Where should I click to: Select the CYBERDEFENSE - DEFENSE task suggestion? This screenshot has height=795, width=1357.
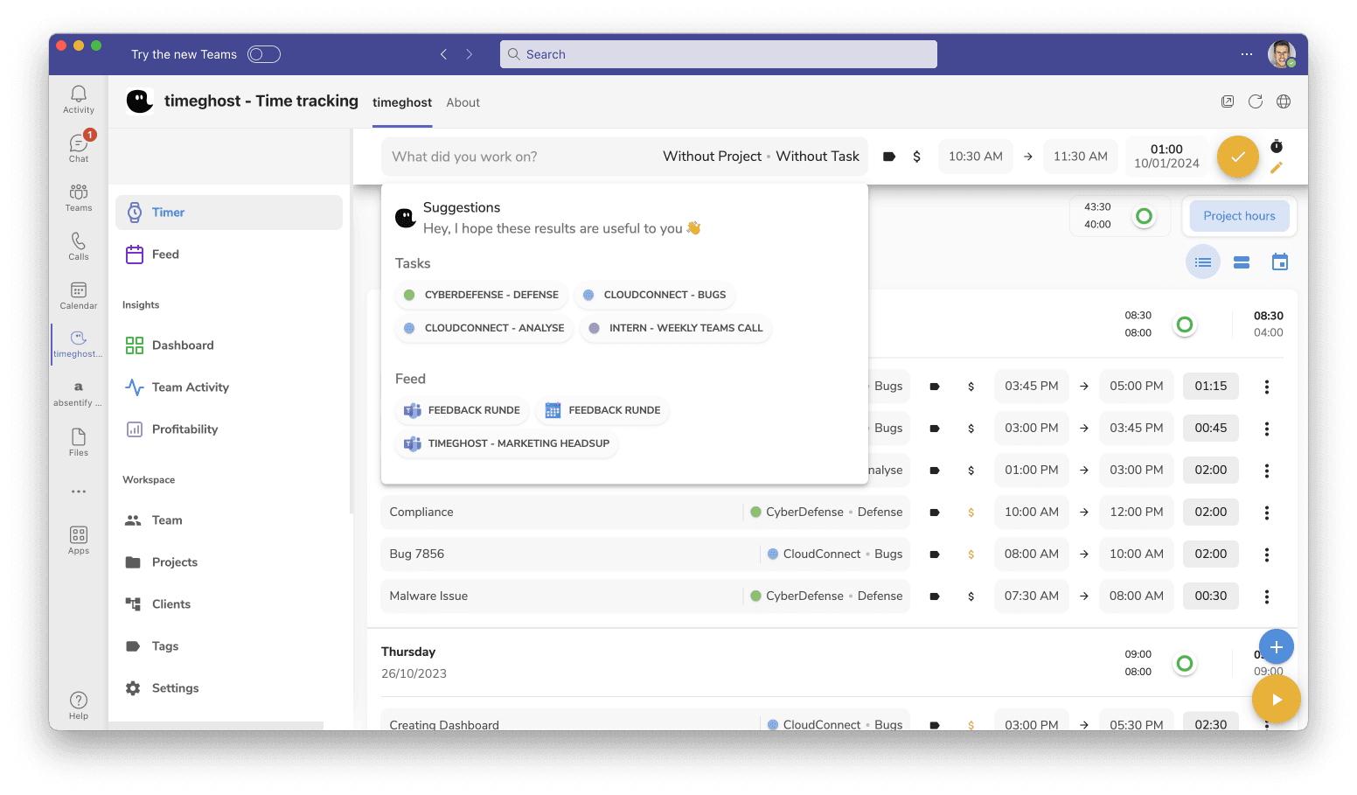[482, 295]
